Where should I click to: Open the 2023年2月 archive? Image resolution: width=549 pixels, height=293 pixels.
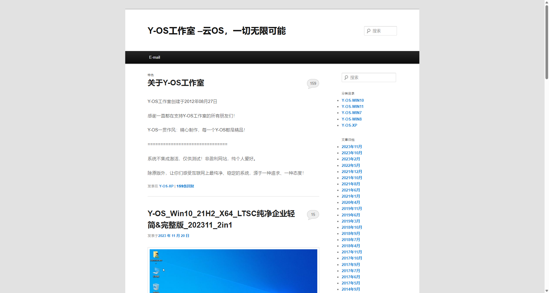click(351, 159)
